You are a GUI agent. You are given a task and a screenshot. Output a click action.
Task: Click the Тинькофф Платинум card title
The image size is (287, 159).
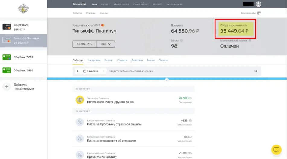tap(94, 31)
